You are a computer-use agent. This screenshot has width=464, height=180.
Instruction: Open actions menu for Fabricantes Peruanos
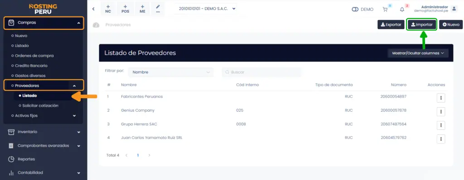tap(441, 98)
